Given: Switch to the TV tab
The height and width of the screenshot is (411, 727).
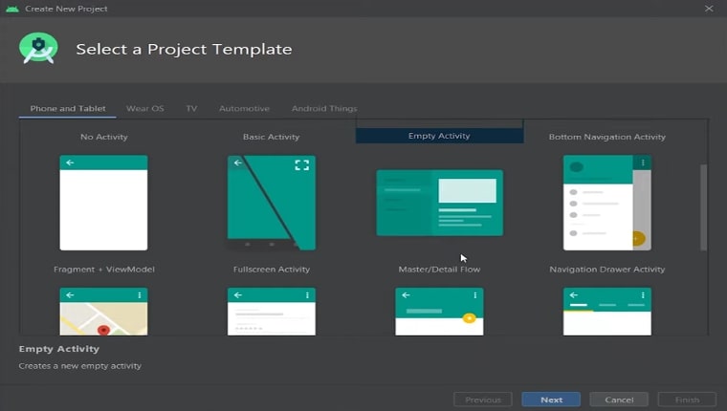Looking at the screenshot, I should pyautogui.click(x=191, y=108).
